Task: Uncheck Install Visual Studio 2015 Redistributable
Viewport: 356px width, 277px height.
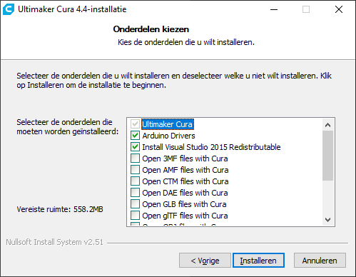Action: point(135,147)
